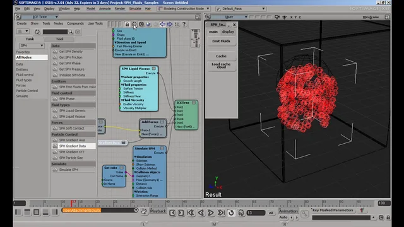Click the Simulate SPH list item icon
The height and width of the screenshot is (227, 404).
55,170
